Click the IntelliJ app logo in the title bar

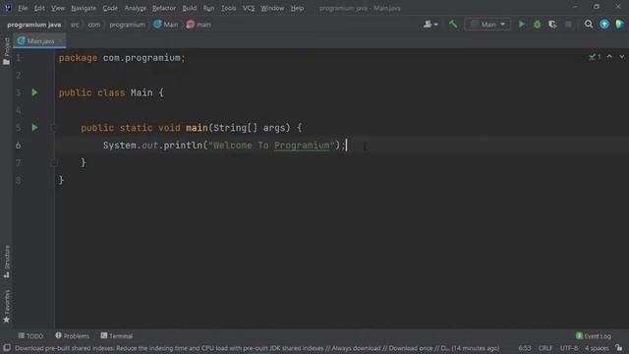[8, 8]
